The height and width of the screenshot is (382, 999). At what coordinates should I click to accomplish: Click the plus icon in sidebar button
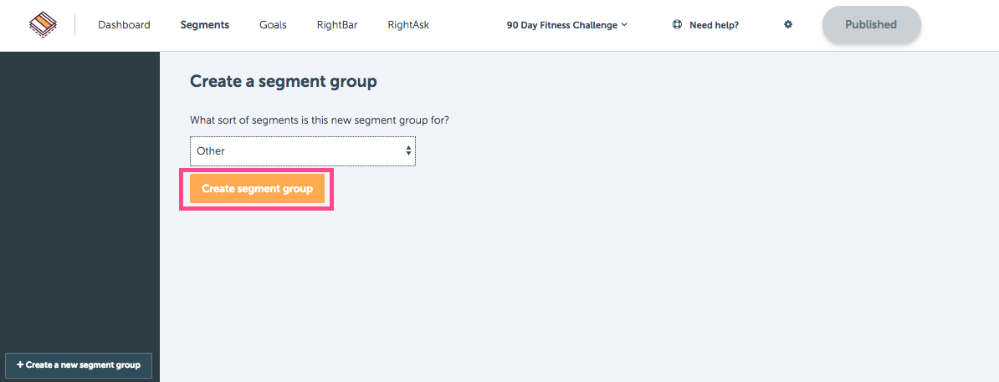[20, 364]
